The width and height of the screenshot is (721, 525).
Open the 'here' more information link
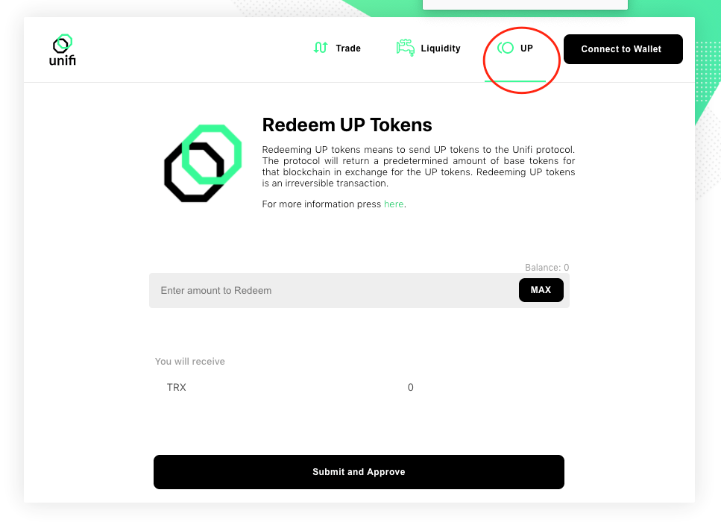[394, 204]
